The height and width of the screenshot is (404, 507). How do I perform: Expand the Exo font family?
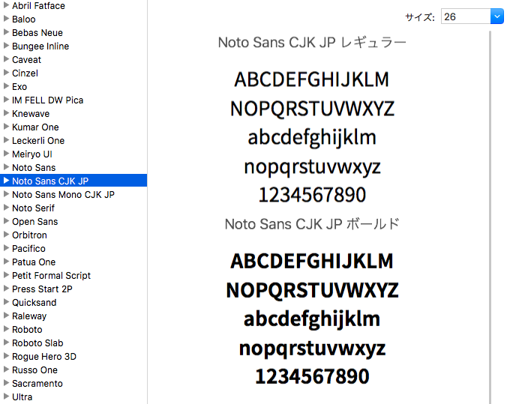click(6, 86)
